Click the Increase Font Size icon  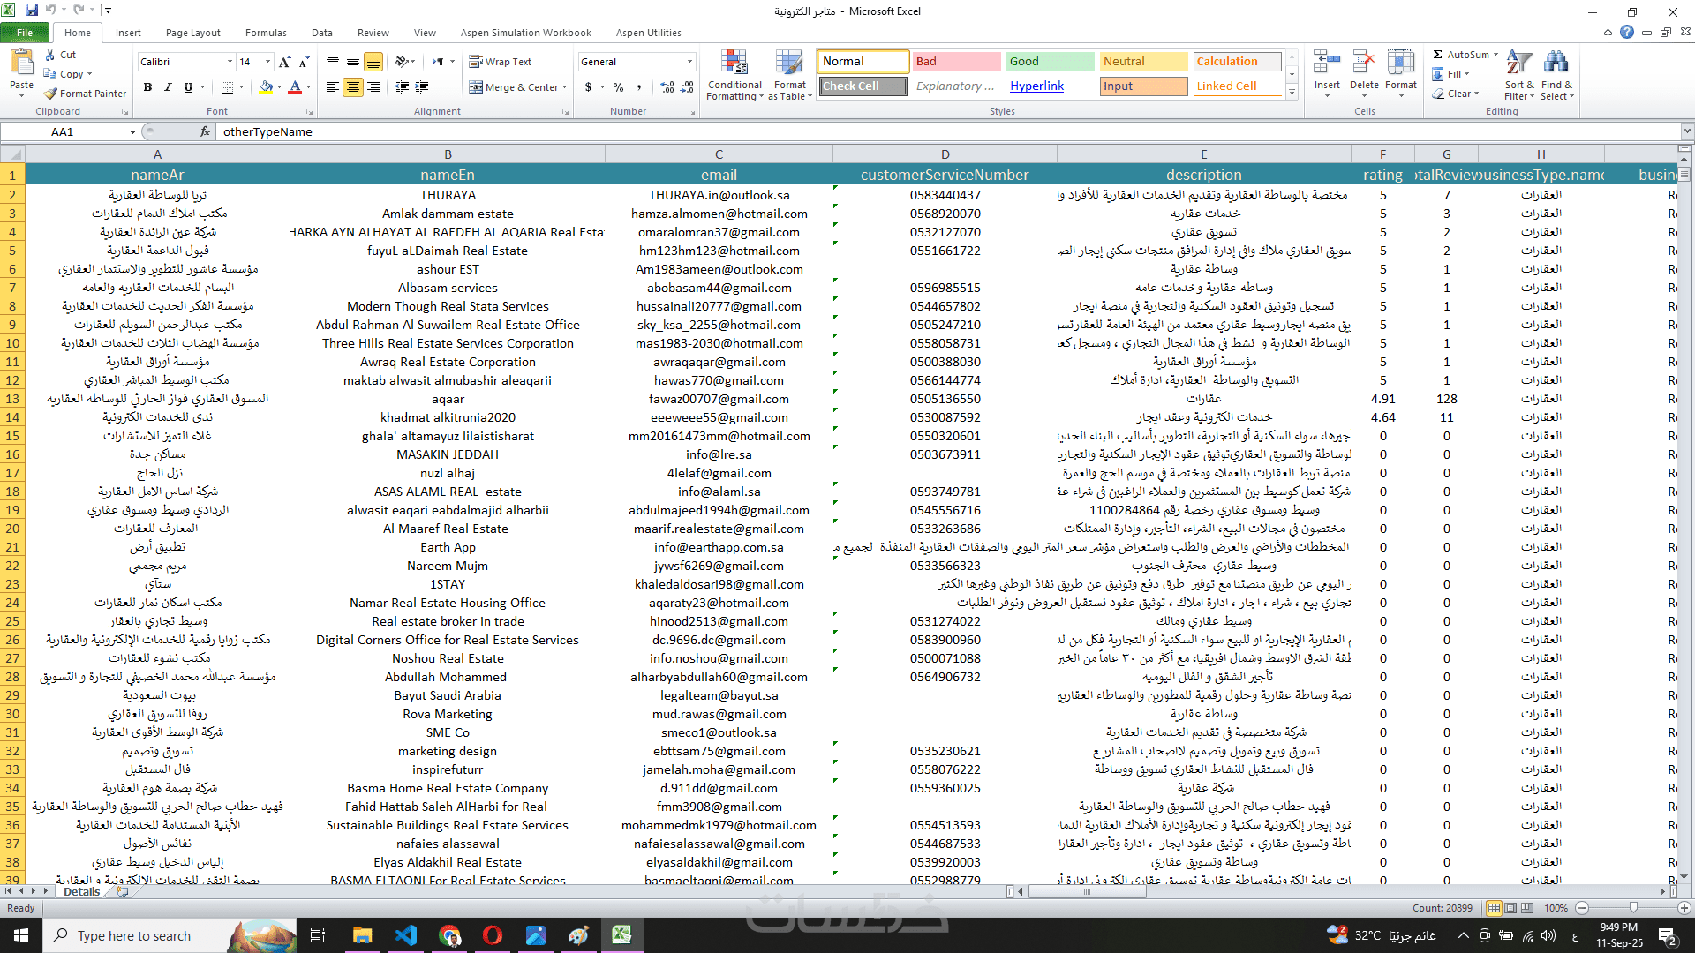pos(284,62)
